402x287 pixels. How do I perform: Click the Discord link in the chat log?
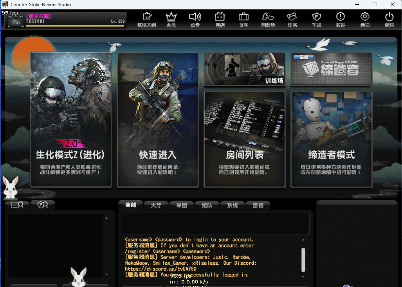(160, 269)
